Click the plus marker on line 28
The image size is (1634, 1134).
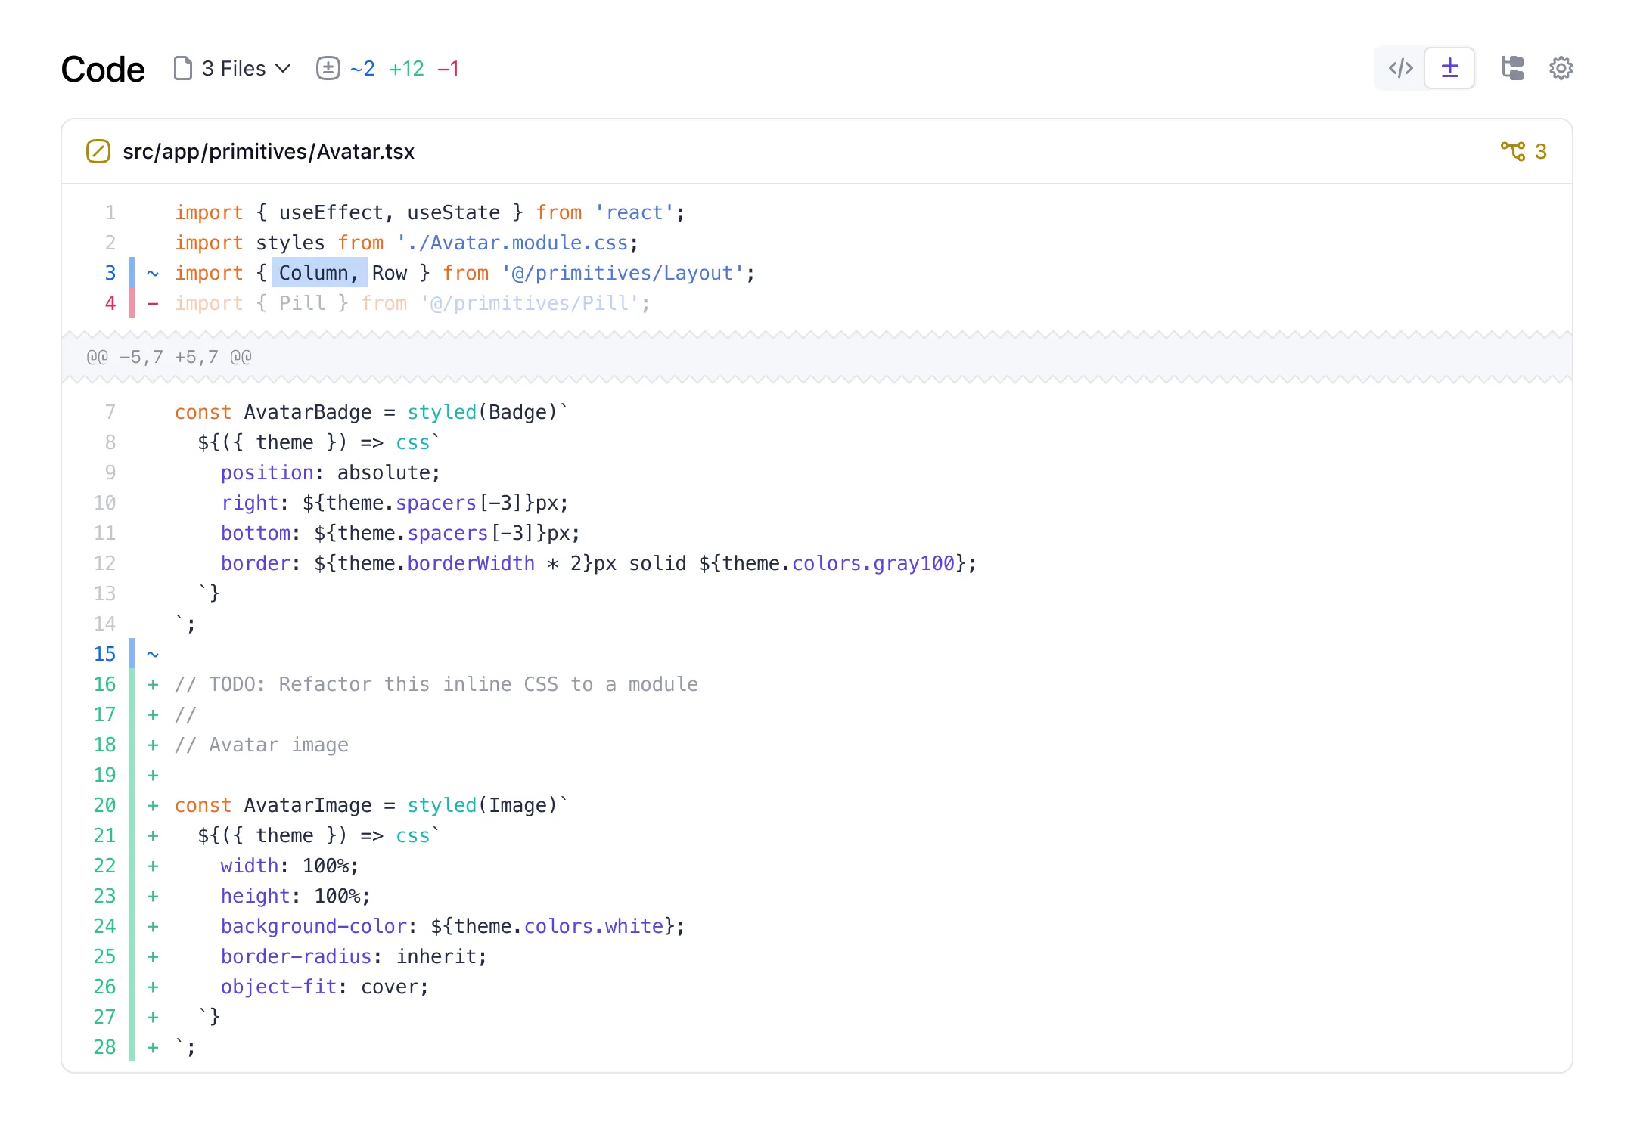153,1047
